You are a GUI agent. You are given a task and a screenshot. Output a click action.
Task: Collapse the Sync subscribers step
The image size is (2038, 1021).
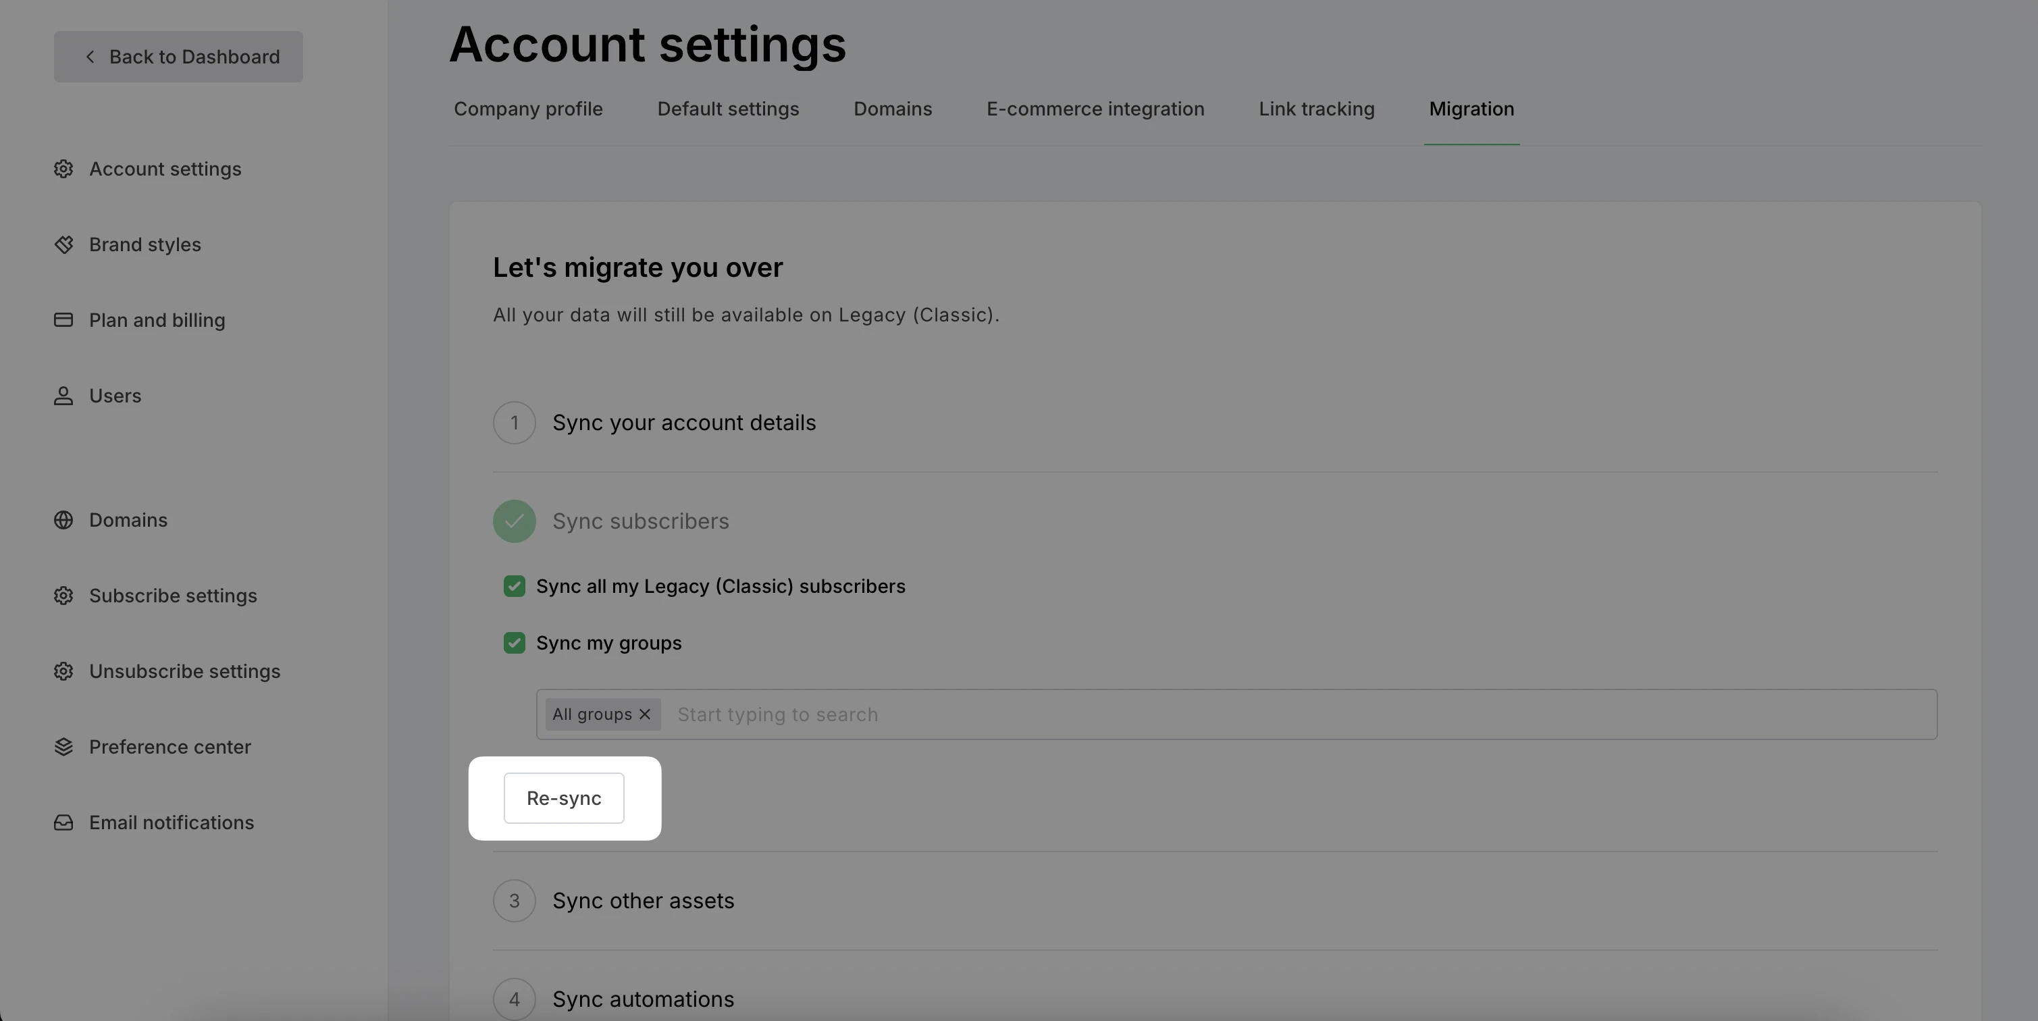(640, 521)
